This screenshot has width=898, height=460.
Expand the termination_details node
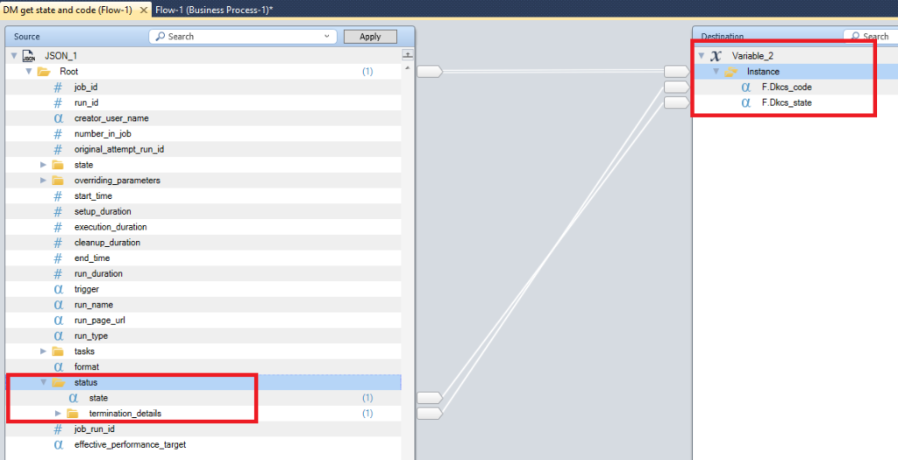click(x=59, y=414)
